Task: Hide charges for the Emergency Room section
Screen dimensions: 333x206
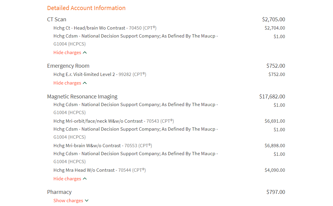Action: (x=67, y=83)
